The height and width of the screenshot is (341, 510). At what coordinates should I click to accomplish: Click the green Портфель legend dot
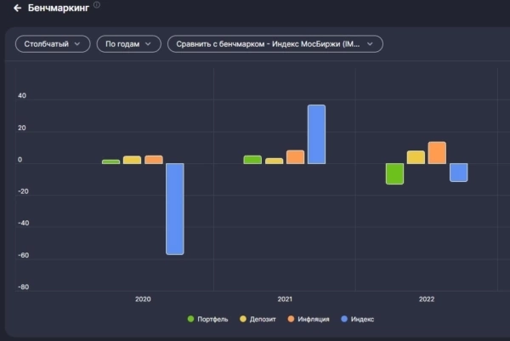coord(191,319)
